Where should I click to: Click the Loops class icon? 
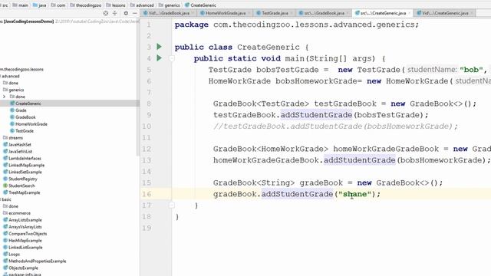pos(5,254)
